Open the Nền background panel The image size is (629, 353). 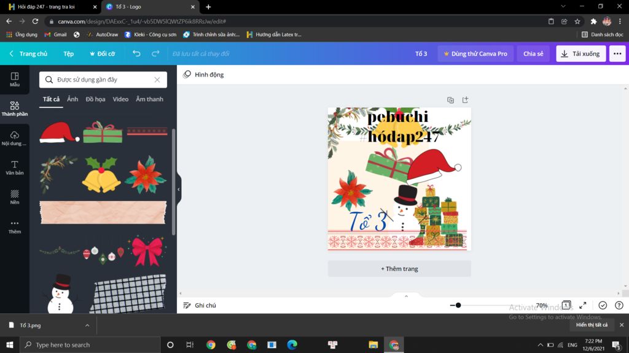click(x=15, y=197)
